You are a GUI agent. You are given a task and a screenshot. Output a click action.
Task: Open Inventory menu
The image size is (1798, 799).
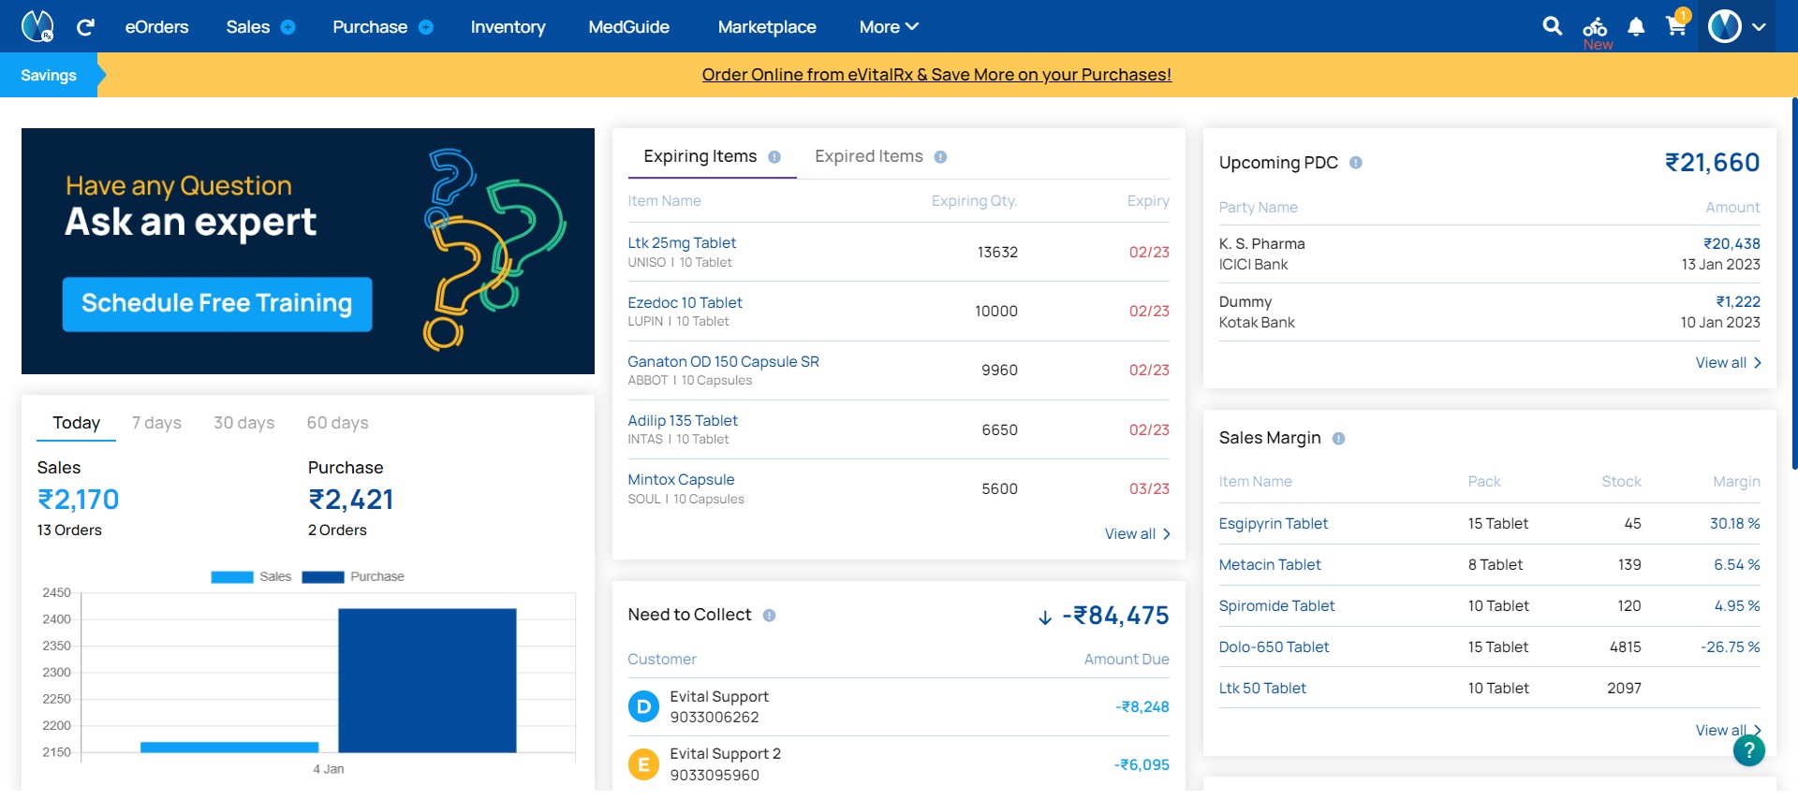click(508, 27)
